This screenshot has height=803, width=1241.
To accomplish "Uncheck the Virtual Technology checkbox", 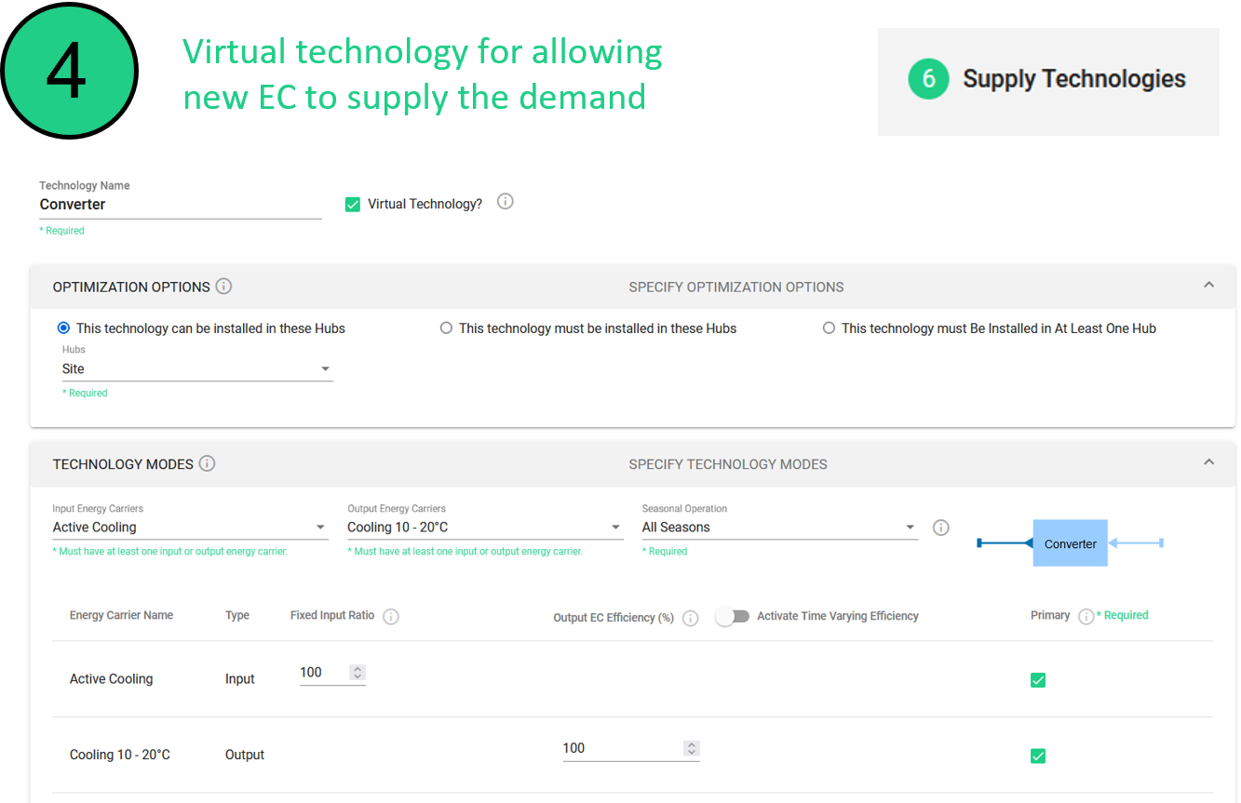I will tap(353, 205).
